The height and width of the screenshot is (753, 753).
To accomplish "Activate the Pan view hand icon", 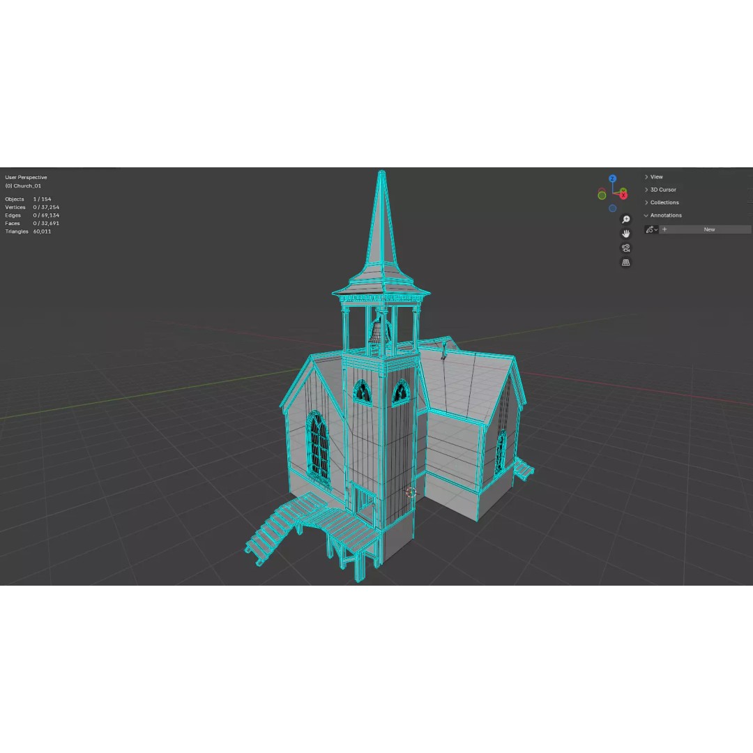I will click(625, 234).
